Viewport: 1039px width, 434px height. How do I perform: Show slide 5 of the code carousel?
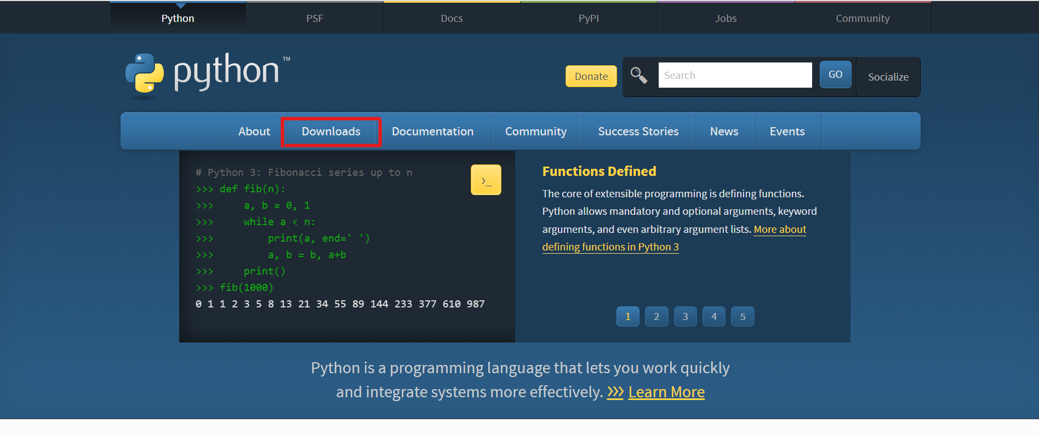point(743,316)
